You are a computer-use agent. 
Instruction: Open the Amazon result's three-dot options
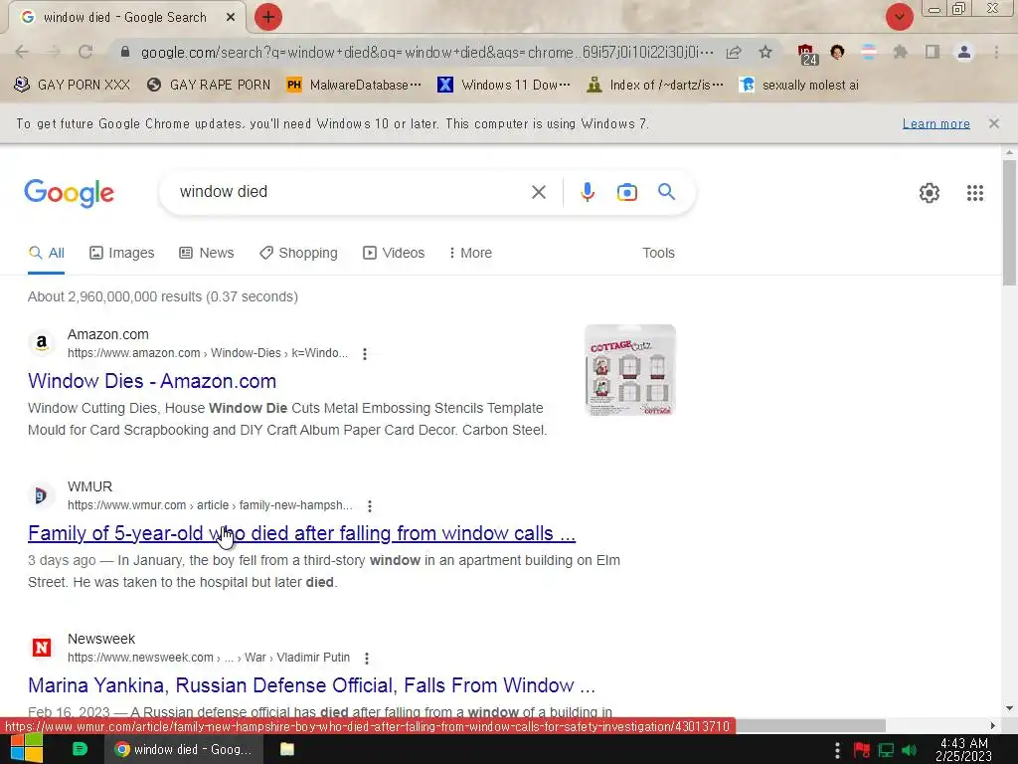click(364, 354)
